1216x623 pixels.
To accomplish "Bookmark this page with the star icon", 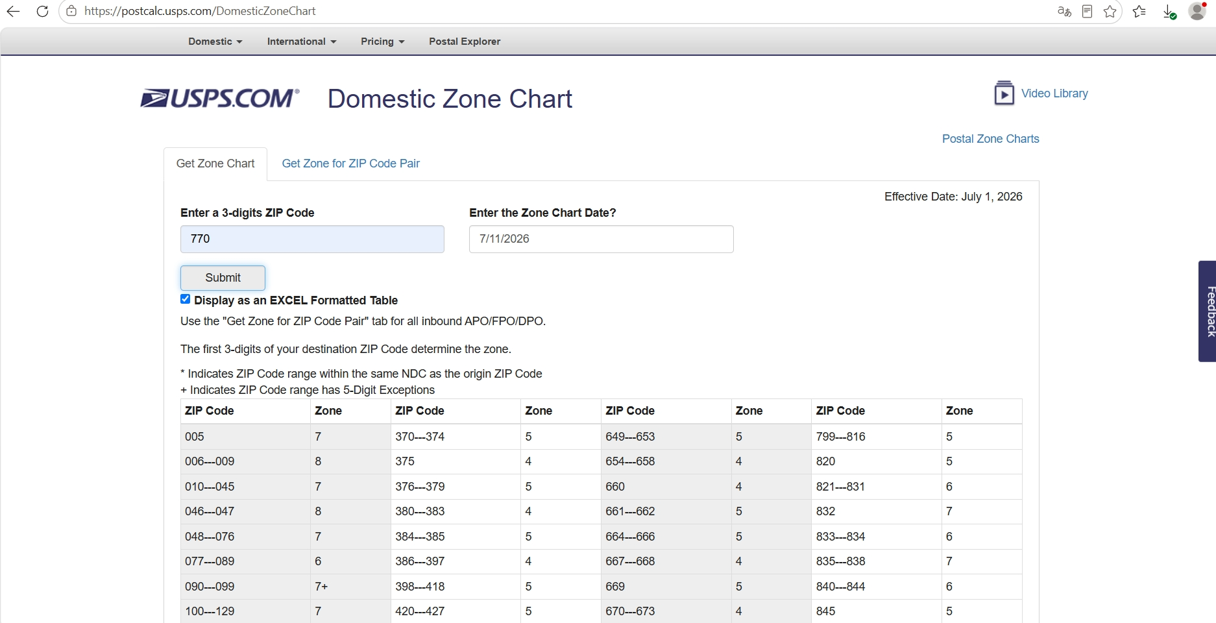I will [1110, 11].
